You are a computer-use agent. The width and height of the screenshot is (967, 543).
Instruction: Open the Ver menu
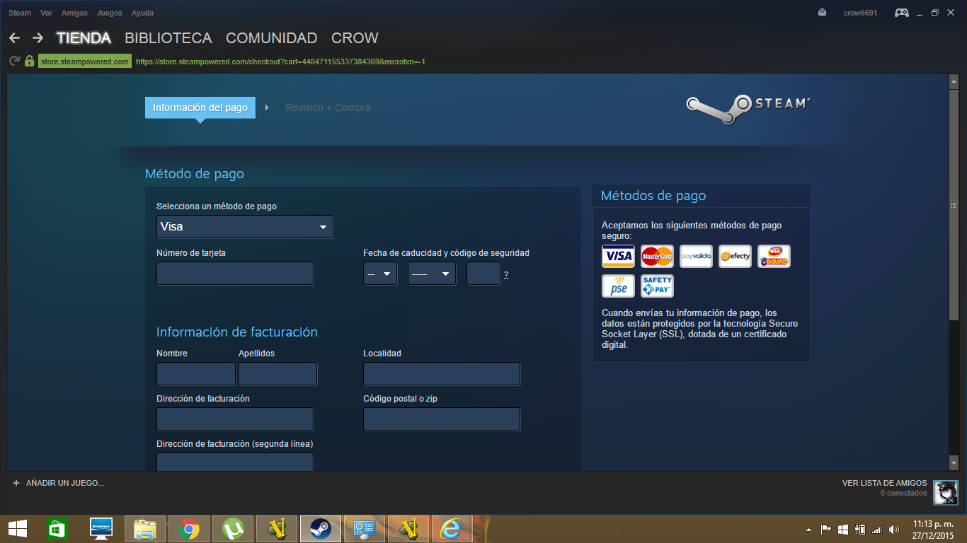click(47, 13)
